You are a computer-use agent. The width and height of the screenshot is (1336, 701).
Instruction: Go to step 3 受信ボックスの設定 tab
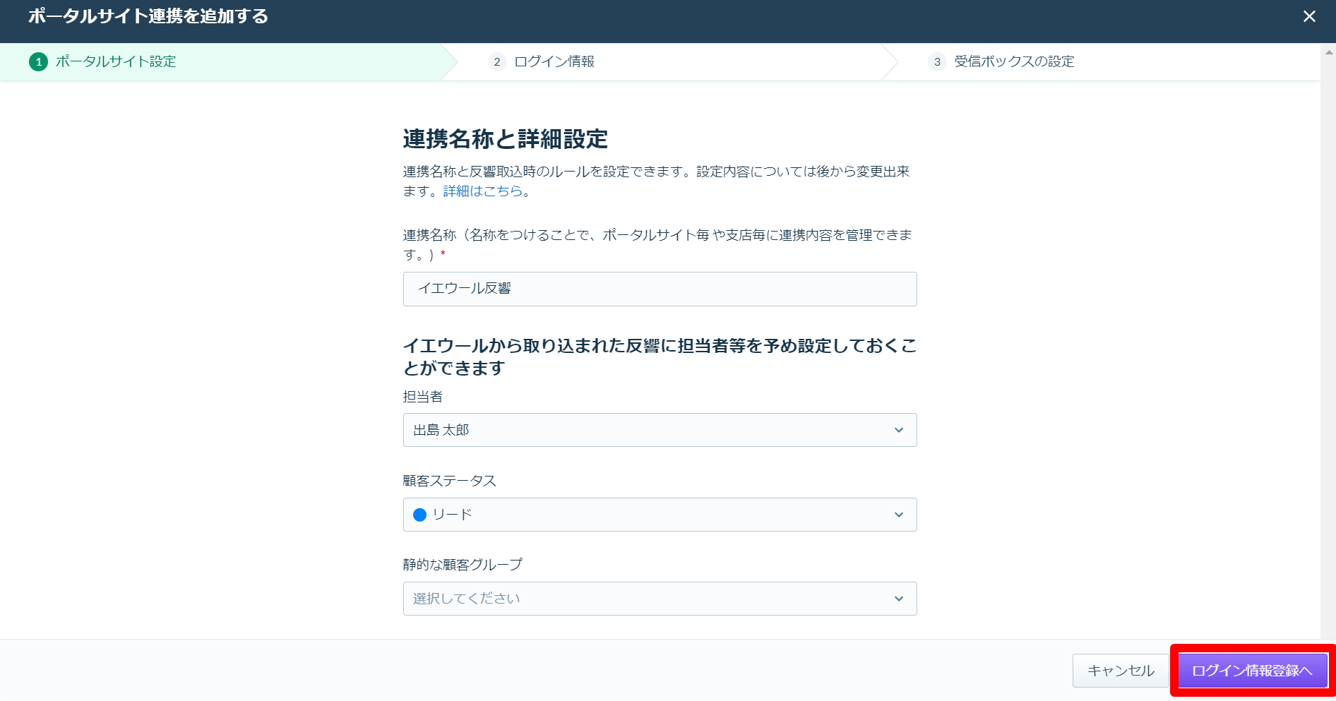1100,61
